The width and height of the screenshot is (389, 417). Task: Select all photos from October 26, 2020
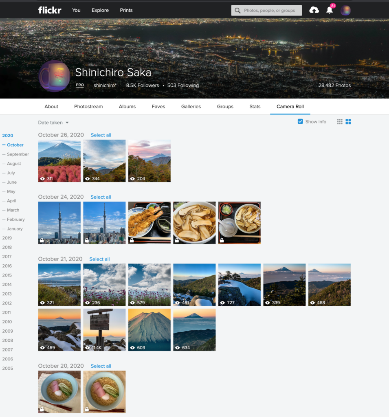101,135
